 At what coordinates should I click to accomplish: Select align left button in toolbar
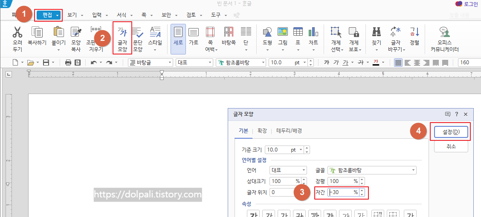point(407,63)
